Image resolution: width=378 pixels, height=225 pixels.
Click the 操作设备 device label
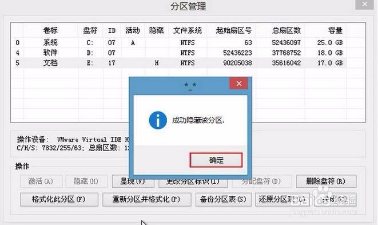[33, 139]
